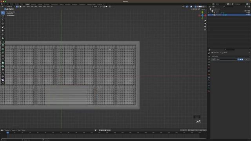This screenshot has width=251, height=141.
Task: Hide Collection with its eye icon
Action: pos(247,11)
